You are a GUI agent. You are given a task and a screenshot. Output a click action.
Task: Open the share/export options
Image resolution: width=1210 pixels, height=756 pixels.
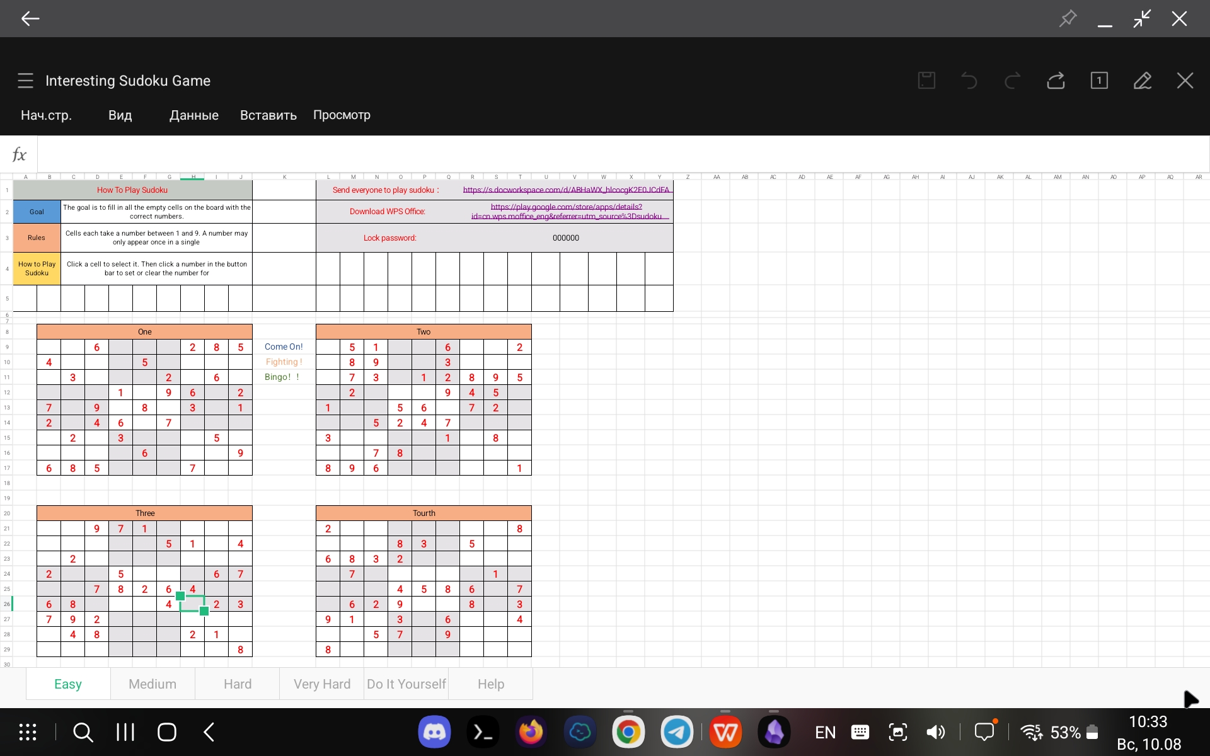tap(1056, 81)
